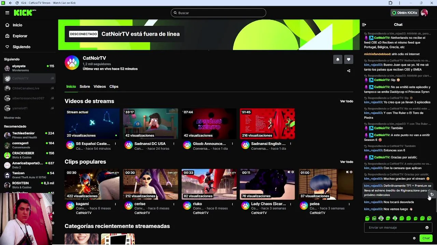437x245 pixels.
Task: Open the user profile avatar menu
Action: 424,13
